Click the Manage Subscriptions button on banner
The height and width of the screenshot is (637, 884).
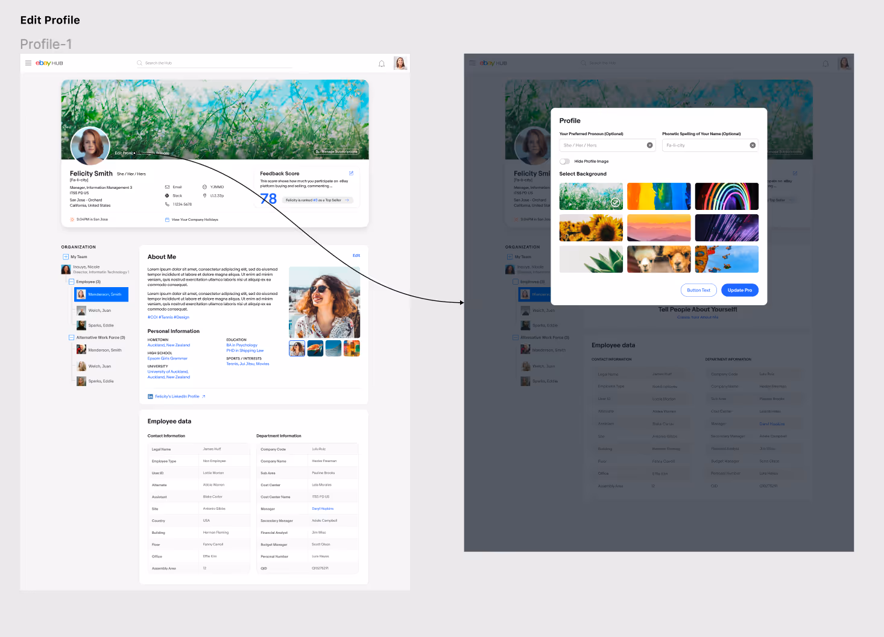pyautogui.click(x=336, y=152)
